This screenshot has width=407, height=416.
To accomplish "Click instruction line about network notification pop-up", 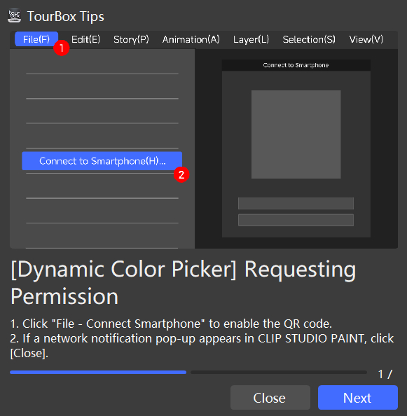I will 202,346.
